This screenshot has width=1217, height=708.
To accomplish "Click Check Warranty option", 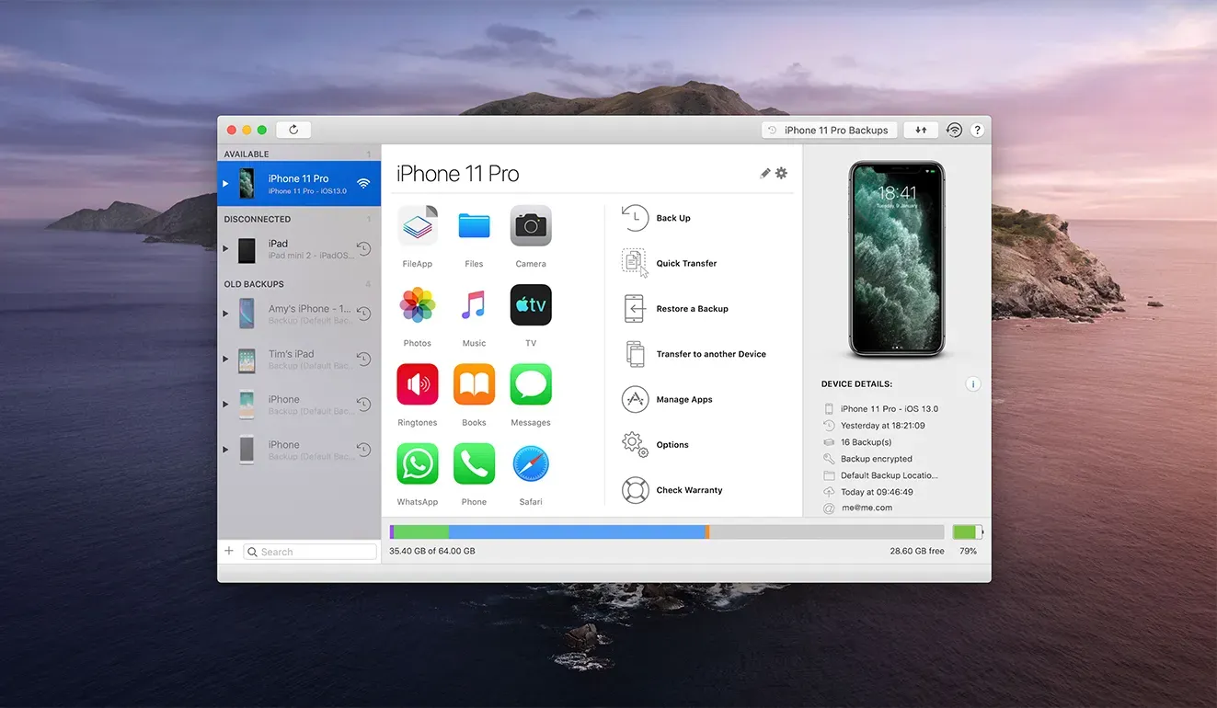I will 689,490.
